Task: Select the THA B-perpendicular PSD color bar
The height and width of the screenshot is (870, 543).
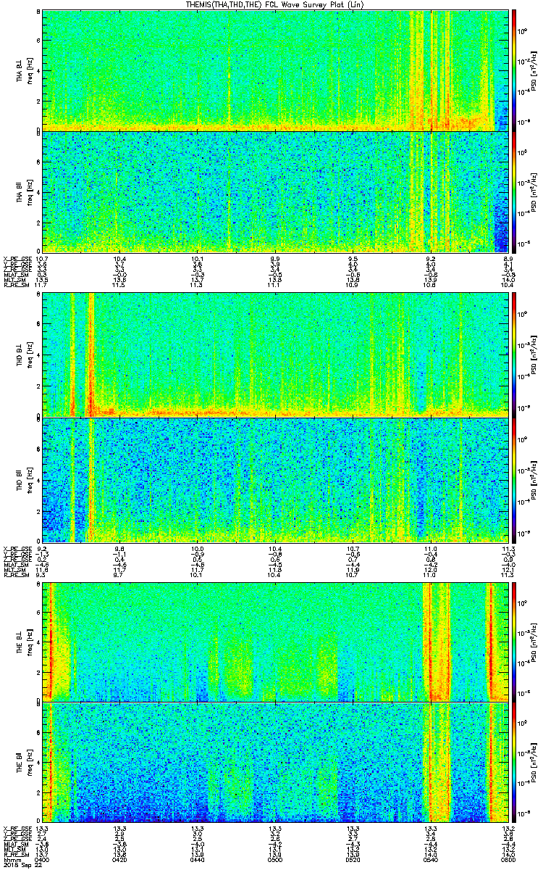Action: click(x=513, y=70)
